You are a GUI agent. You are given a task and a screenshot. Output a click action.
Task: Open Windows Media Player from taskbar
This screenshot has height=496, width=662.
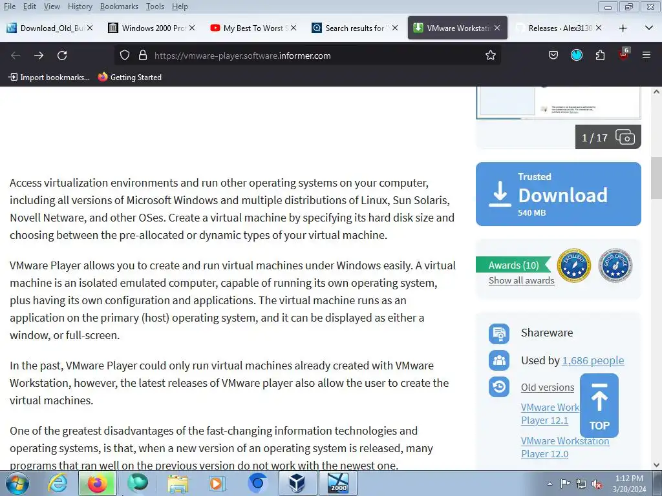click(x=217, y=483)
